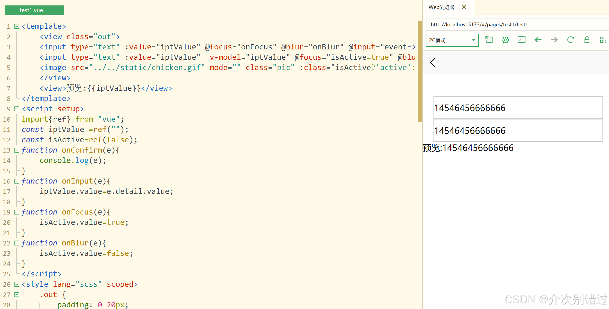Screen dimensions: 609x309
Task: Open the PC模式 device mode dropdown
Action: (x=452, y=40)
